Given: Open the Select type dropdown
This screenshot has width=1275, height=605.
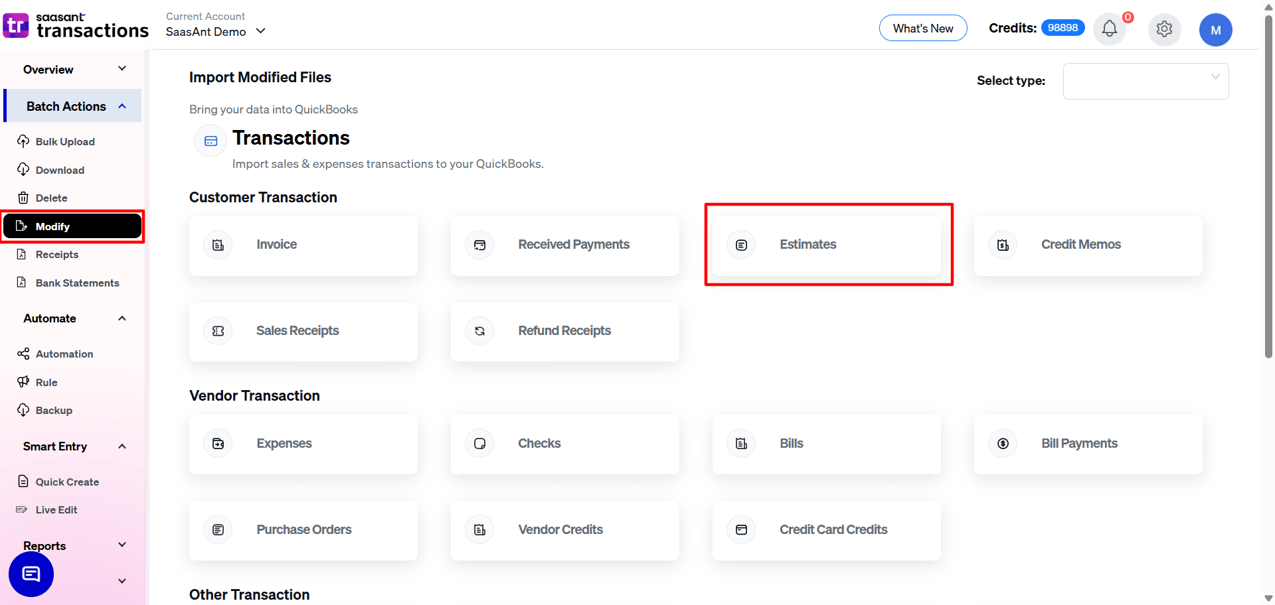Looking at the screenshot, I should (x=1146, y=81).
